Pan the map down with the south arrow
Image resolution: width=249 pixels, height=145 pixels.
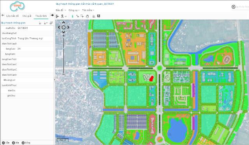pos(63,32)
